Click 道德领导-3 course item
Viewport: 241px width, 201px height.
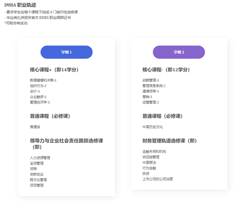point(151,91)
